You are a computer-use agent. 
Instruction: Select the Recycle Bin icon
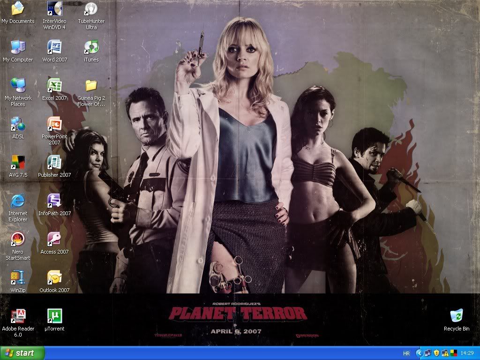[456, 316]
